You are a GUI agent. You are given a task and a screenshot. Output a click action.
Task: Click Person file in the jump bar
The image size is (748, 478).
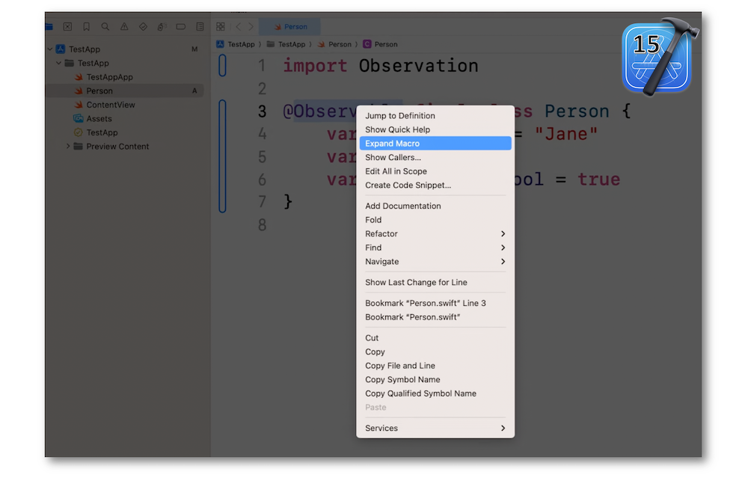point(334,44)
